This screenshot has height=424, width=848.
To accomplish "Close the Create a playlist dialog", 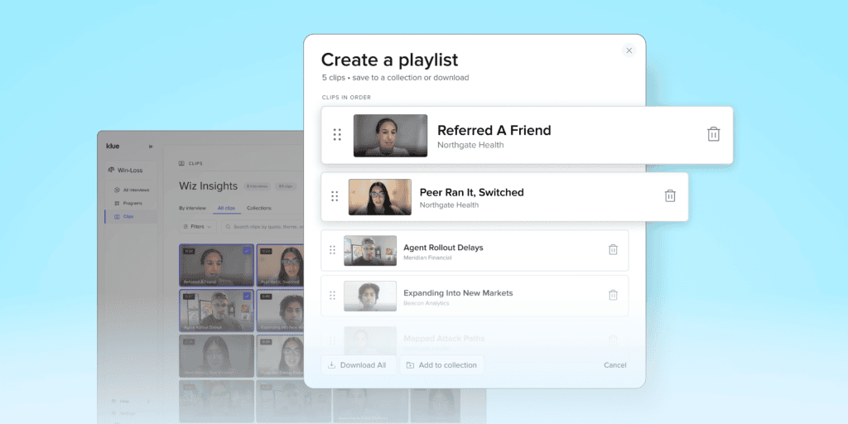I will coord(629,51).
